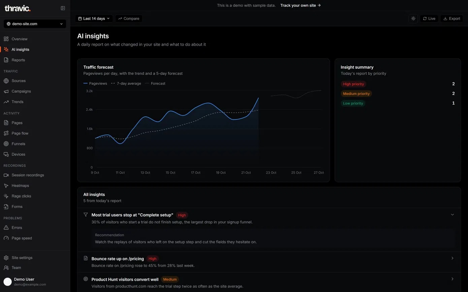468x292 pixels.
Task: Toggle the Pageviews legend item
Action: point(95,83)
